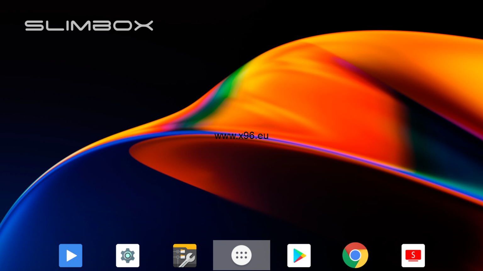483x271 pixels.
Task: Click the www.x96.eu watermark text
Action: click(x=241, y=135)
